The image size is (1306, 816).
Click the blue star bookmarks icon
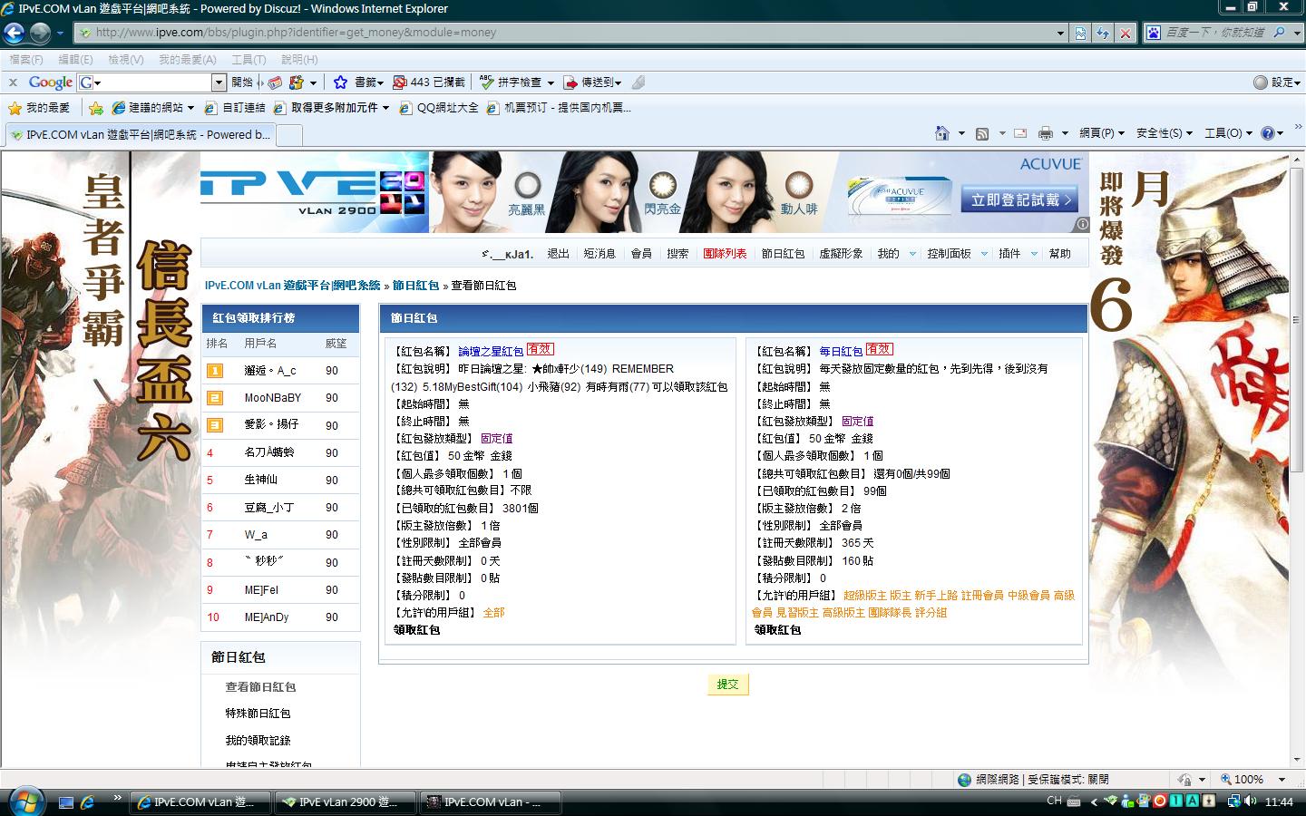340,83
